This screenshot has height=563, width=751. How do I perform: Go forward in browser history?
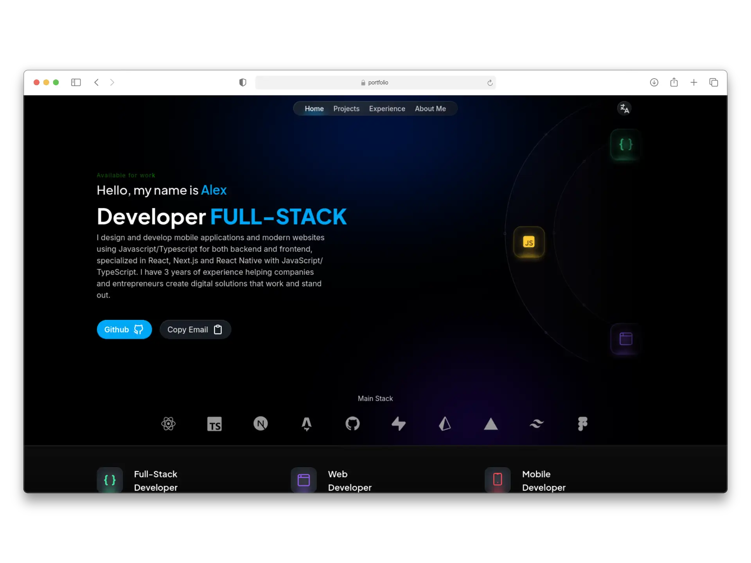pos(112,82)
